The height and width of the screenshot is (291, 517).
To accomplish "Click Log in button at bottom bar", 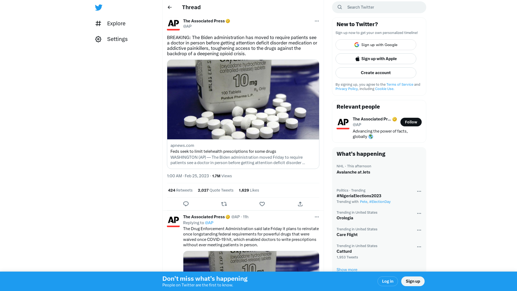I will coord(387,281).
